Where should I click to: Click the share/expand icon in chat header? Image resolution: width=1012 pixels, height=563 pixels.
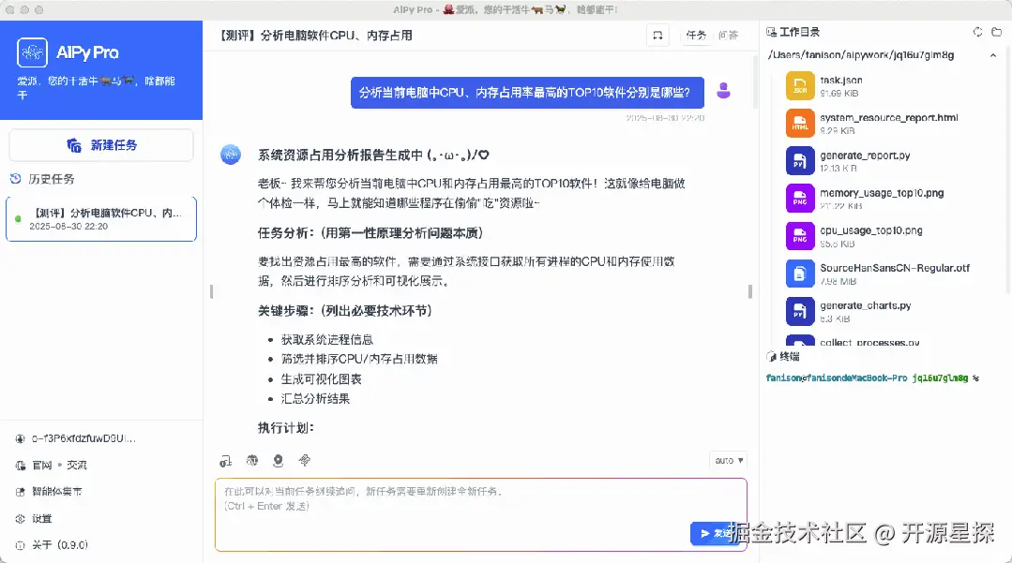(x=657, y=36)
